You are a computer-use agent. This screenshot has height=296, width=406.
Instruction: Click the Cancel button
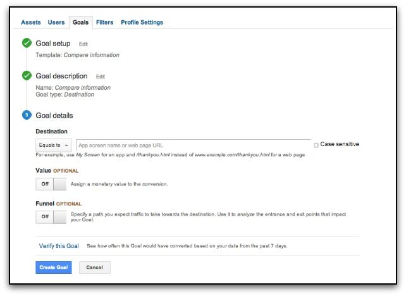coord(94,268)
